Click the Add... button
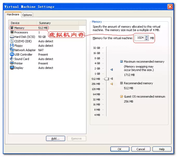177x157 pixels. pos(55,139)
